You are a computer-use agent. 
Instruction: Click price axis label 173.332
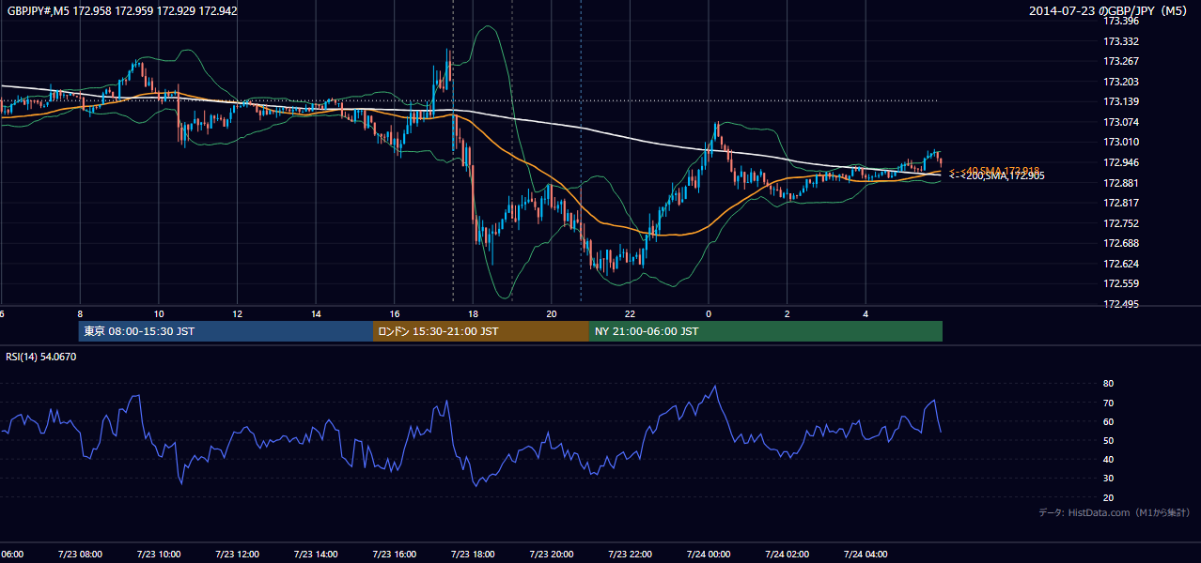1120,41
